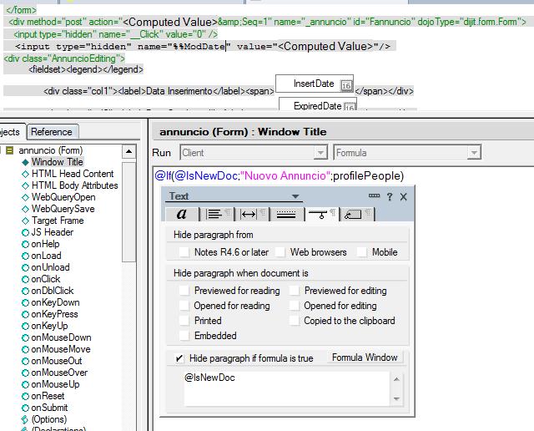
Task: Select the onSubmit event
Action: (x=49, y=408)
